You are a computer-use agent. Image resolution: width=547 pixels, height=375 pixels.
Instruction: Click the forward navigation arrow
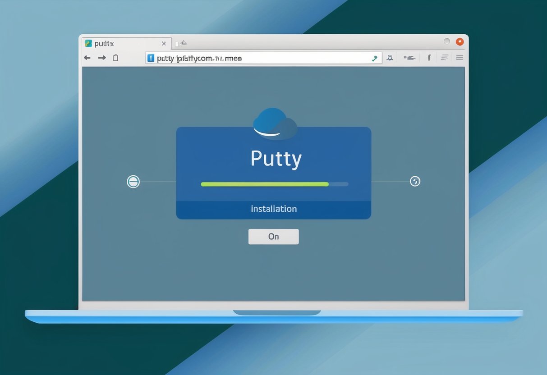pos(101,58)
